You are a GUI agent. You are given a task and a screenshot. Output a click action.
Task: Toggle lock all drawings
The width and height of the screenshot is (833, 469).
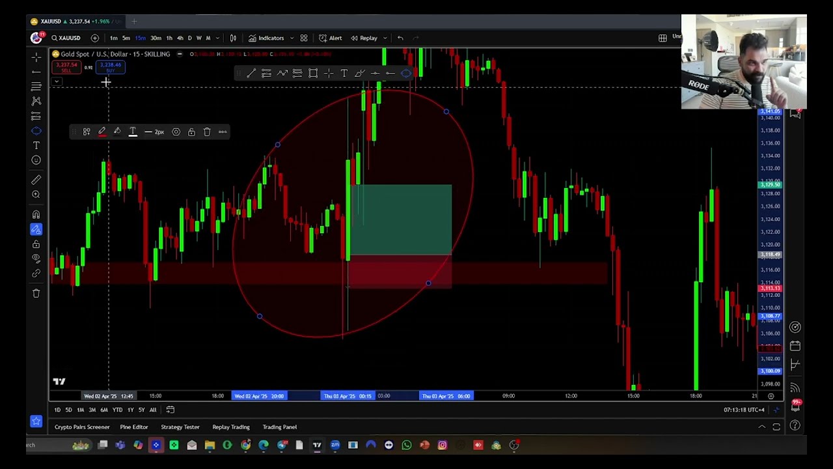[x=36, y=244]
